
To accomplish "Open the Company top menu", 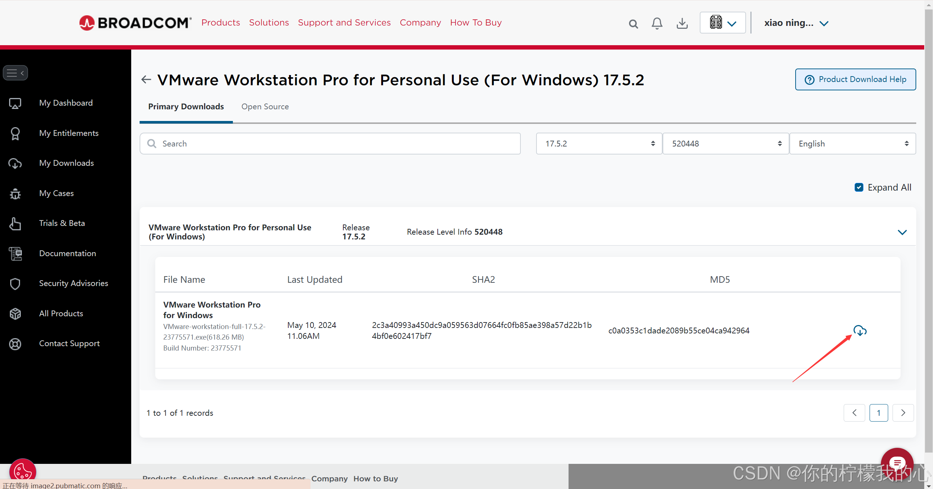I will click(420, 23).
